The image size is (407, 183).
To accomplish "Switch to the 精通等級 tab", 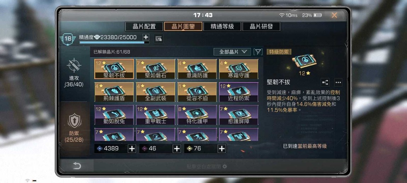I will 222,26.
